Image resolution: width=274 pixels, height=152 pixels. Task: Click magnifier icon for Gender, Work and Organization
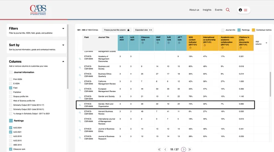(80, 105)
